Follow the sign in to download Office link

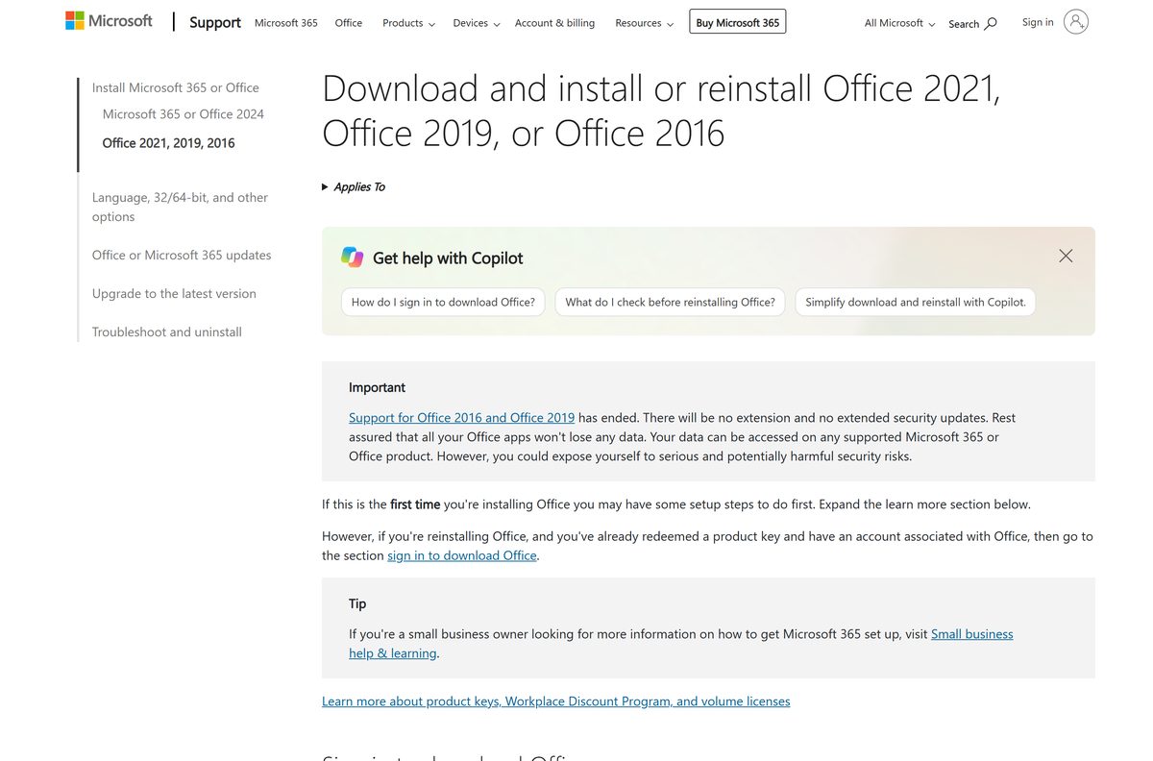click(462, 555)
